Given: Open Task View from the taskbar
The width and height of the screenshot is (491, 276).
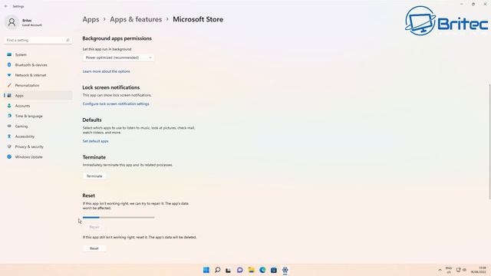Looking at the screenshot, I should [229, 270].
